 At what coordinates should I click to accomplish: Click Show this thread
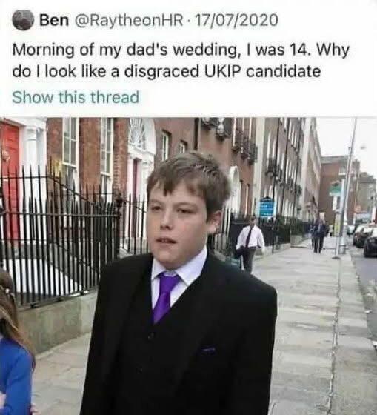pyautogui.click(x=76, y=97)
